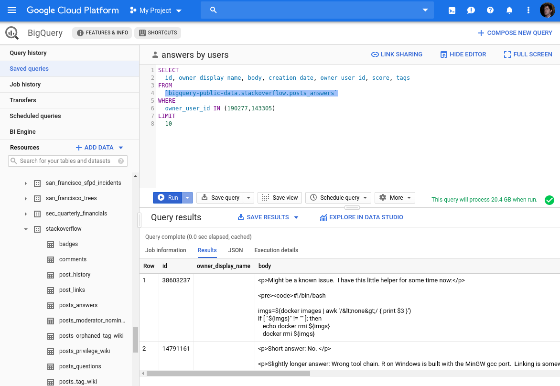Click the san_francisco_trees dataset icon
Viewport: 560px width, 386px height.
[37, 199]
